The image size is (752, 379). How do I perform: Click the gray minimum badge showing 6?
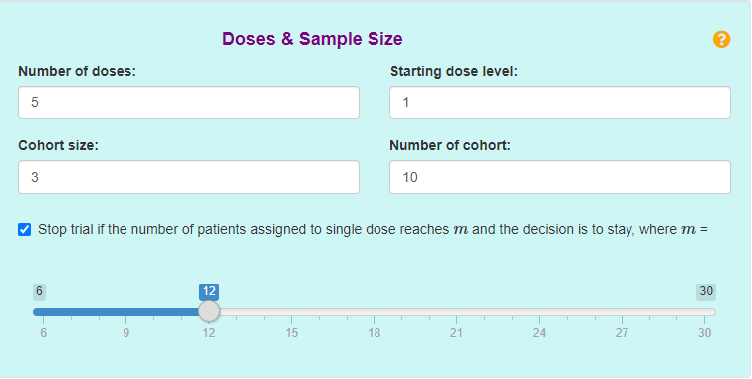(39, 291)
